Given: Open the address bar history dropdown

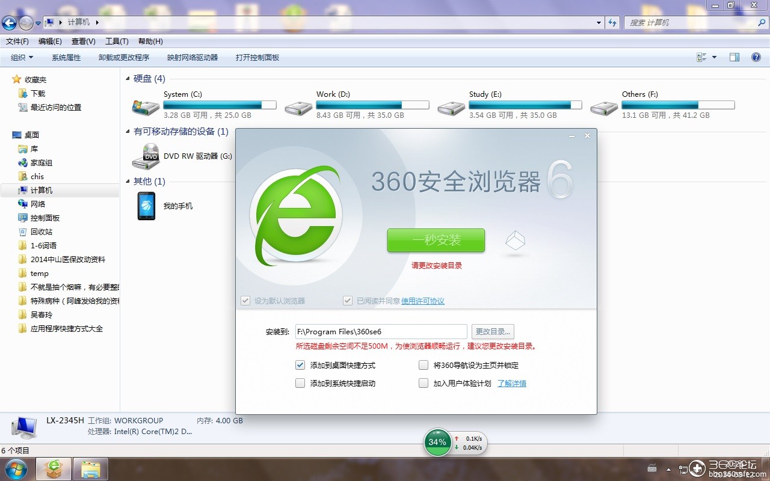Looking at the screenshot, I should click(x=599, y=23).
